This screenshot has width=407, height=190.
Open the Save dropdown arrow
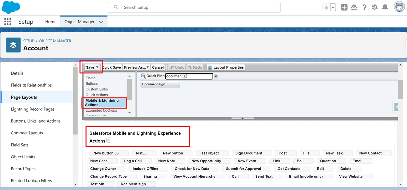click(x=97, y=67)
